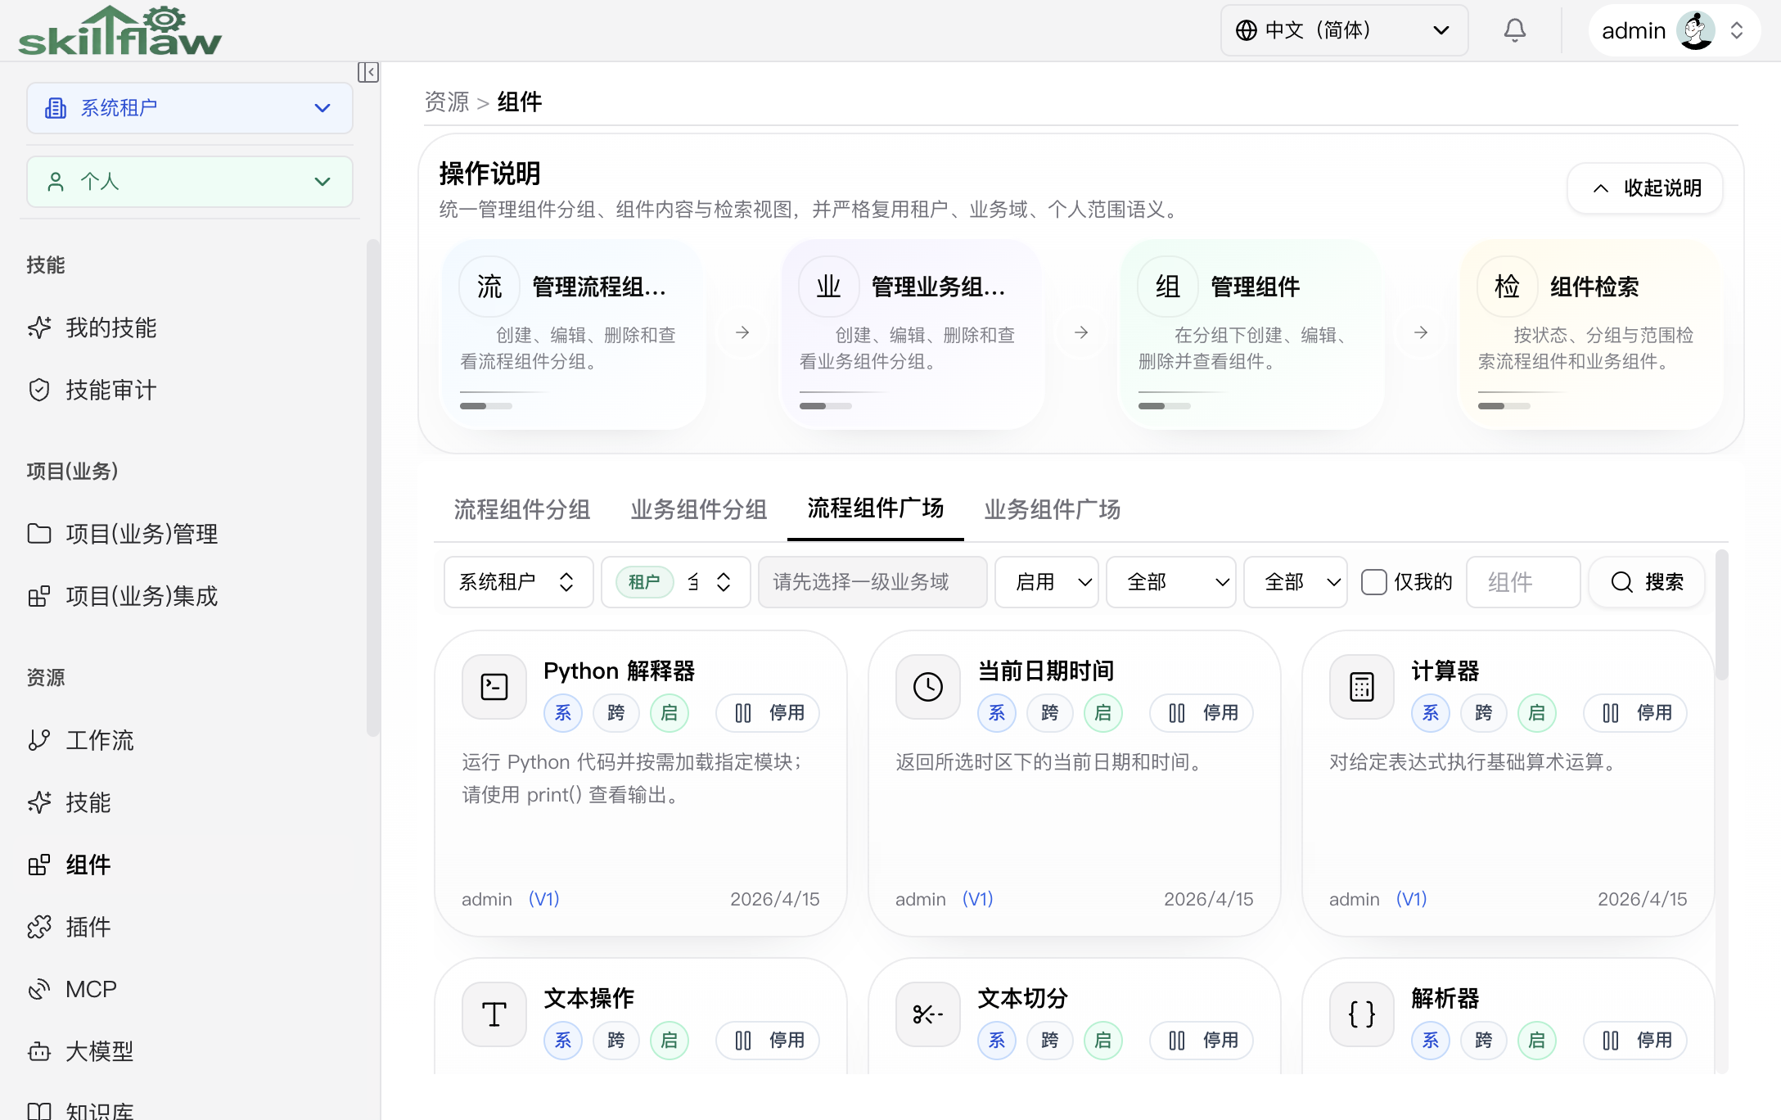
Task: Collapse the sidebar panel icon
Action: pyautogui.click(x=368, y=72)
